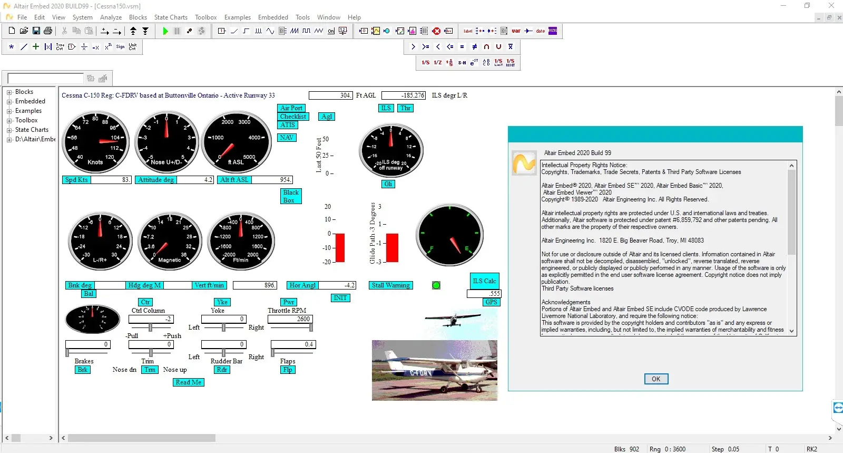843x453 pixels.
Task: Insert the plot block icon
Action: click(x=376, y=31)
